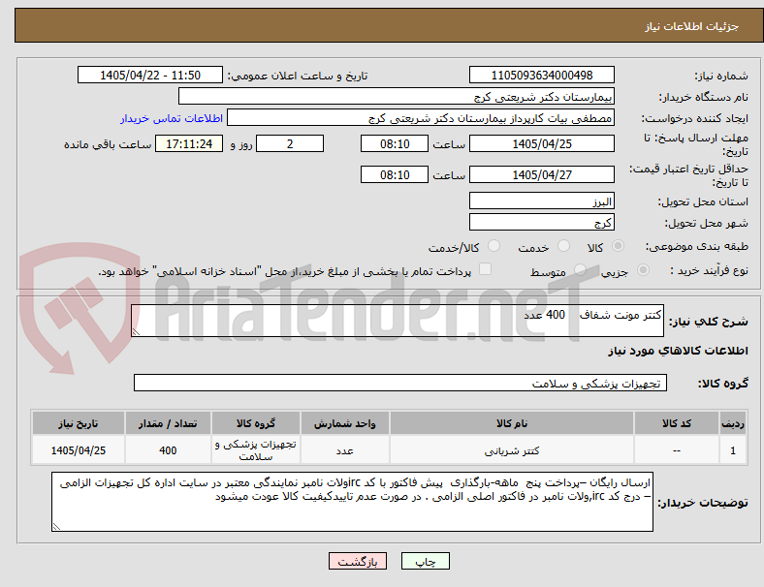Click the تعداد / مقدار column header

(168, 423)
